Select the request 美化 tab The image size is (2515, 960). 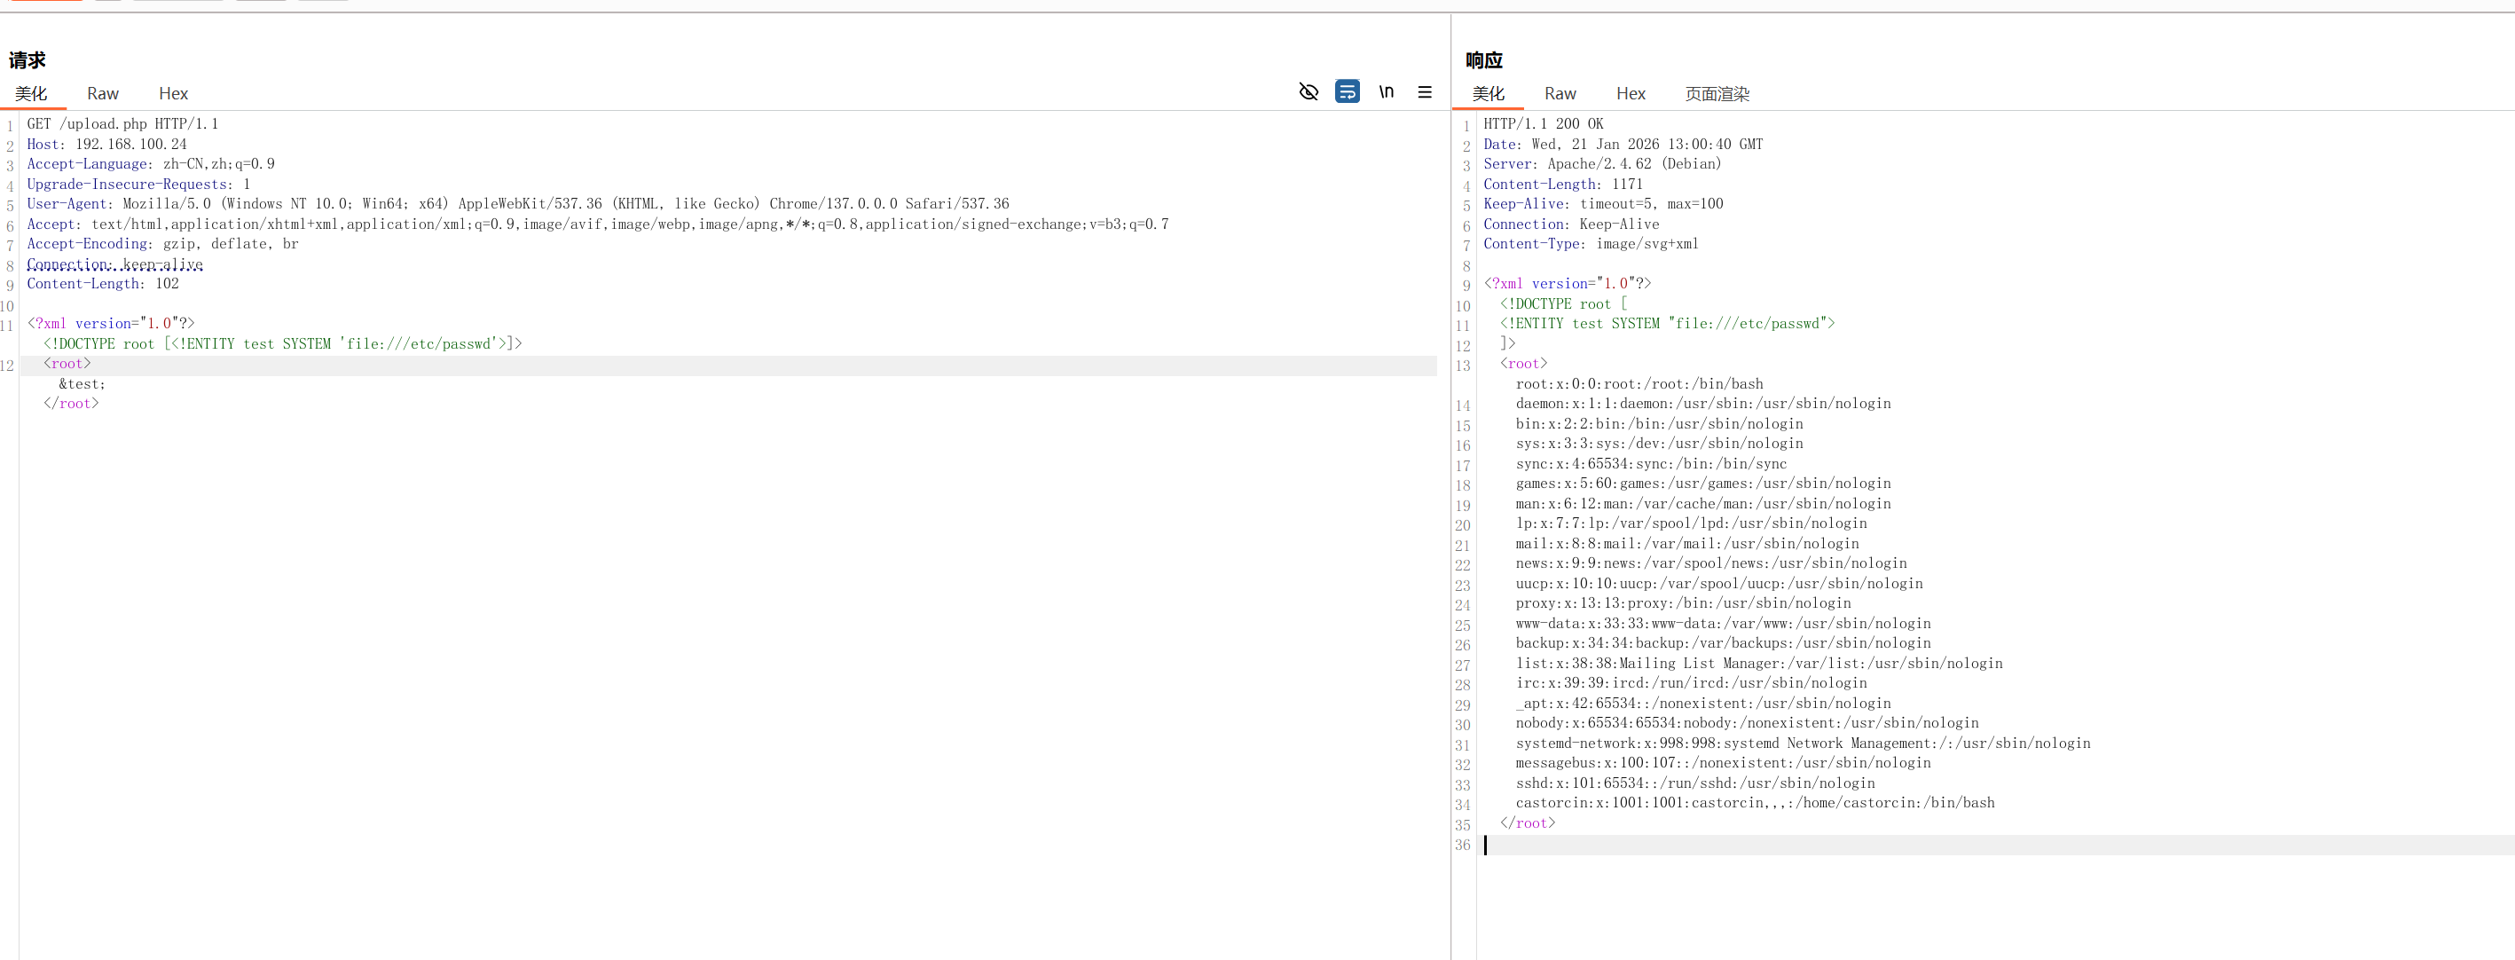31,94
